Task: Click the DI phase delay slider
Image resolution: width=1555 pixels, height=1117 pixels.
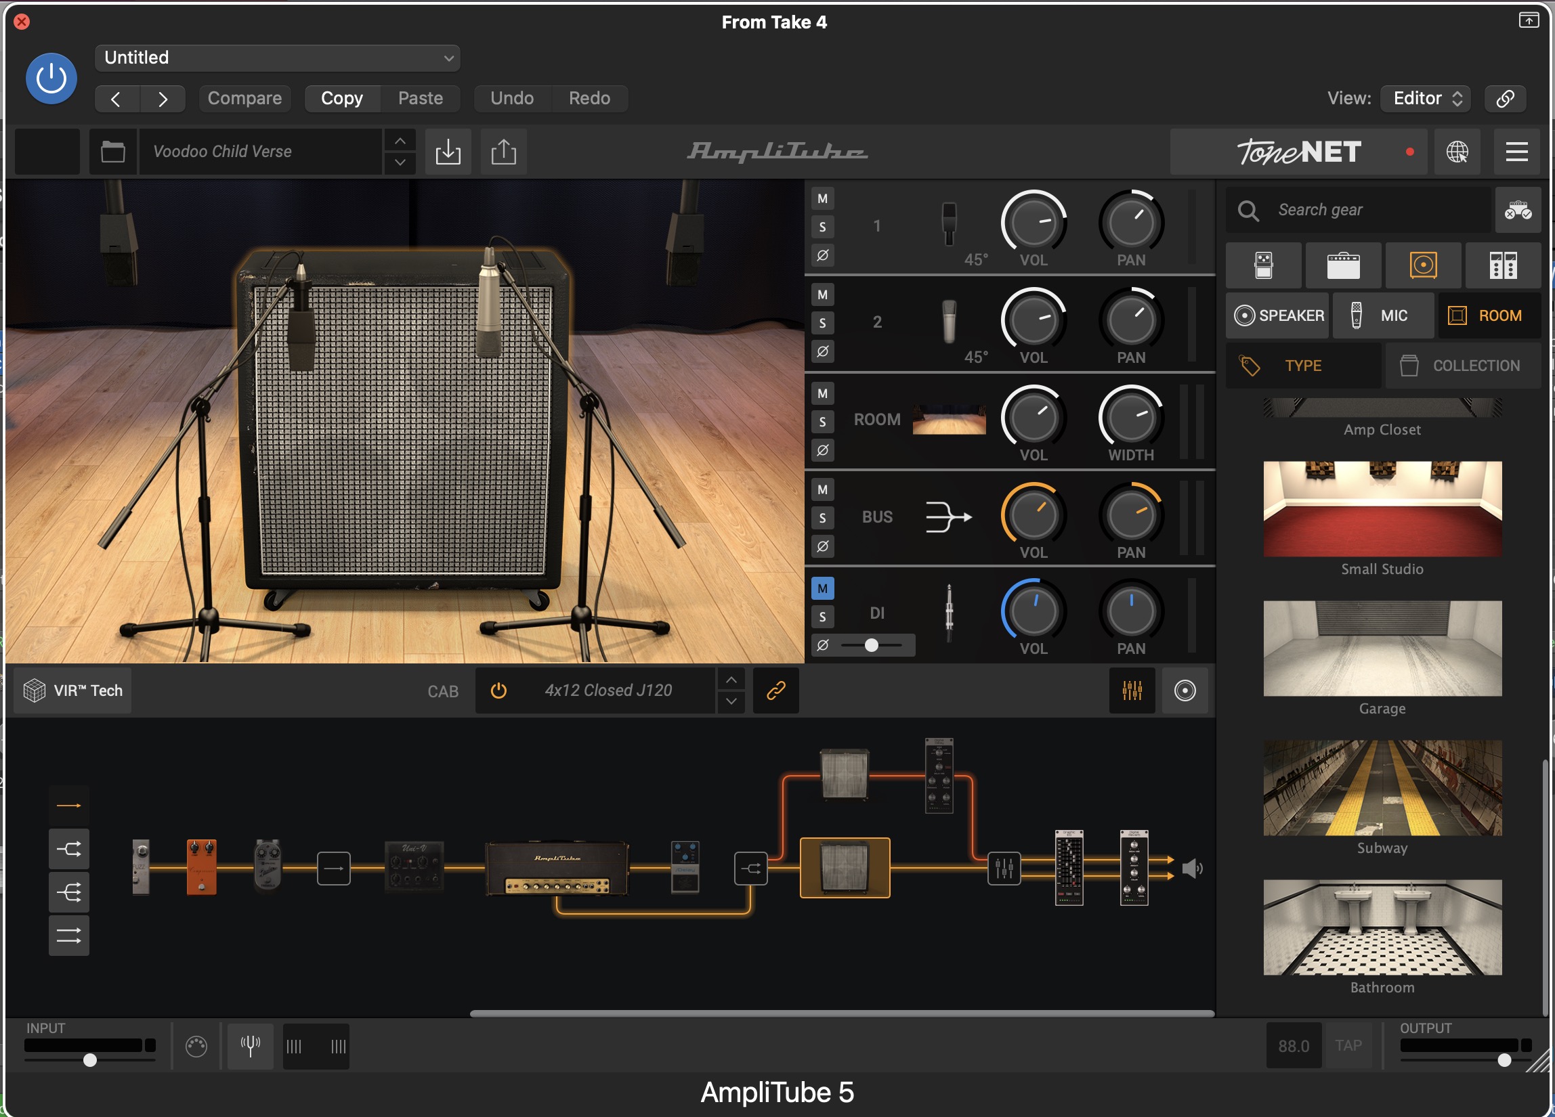Action: [872, 646]
